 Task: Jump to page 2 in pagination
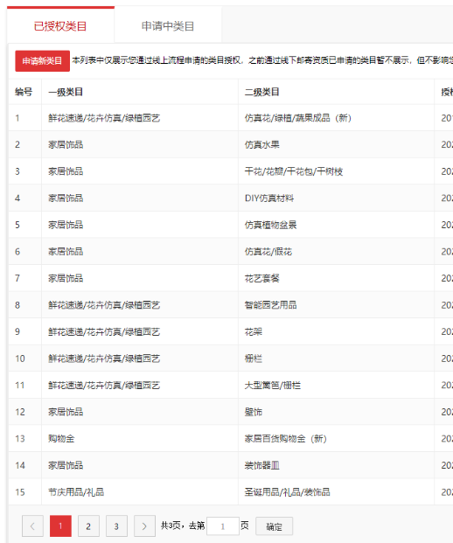tap(88, 526)
